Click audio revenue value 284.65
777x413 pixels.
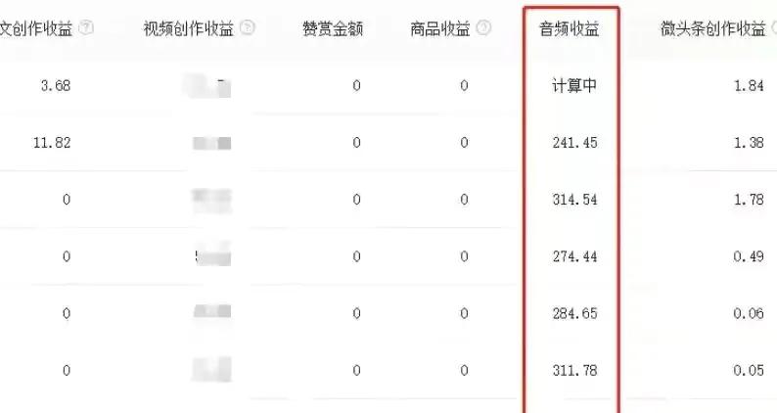[574, 313]
